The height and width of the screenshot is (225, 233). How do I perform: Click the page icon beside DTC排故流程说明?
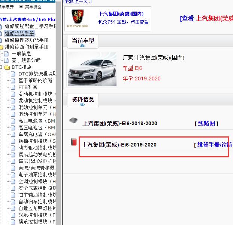[x=13, y=74]
